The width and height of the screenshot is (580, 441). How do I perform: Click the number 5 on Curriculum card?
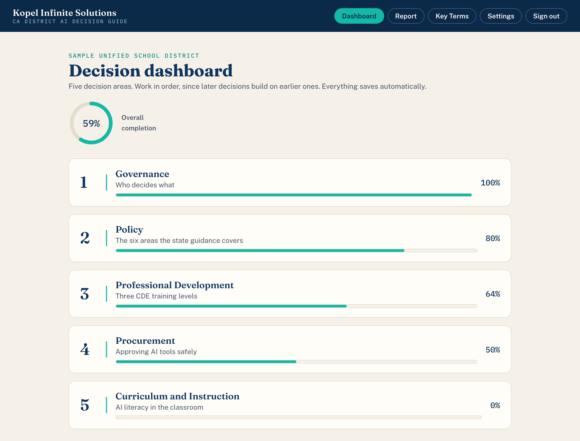pyautogui.click(x=85, y=405)
